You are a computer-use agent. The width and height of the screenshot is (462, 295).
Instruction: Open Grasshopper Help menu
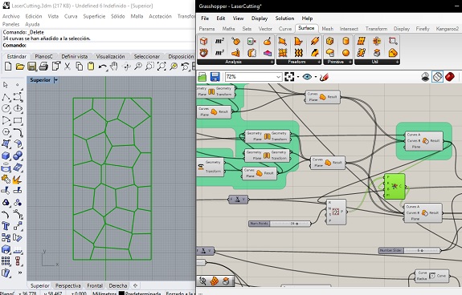(x=307, y=18)
